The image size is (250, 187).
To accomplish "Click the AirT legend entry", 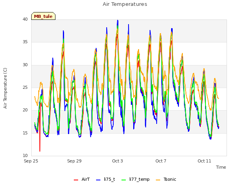I will [82, 179].
